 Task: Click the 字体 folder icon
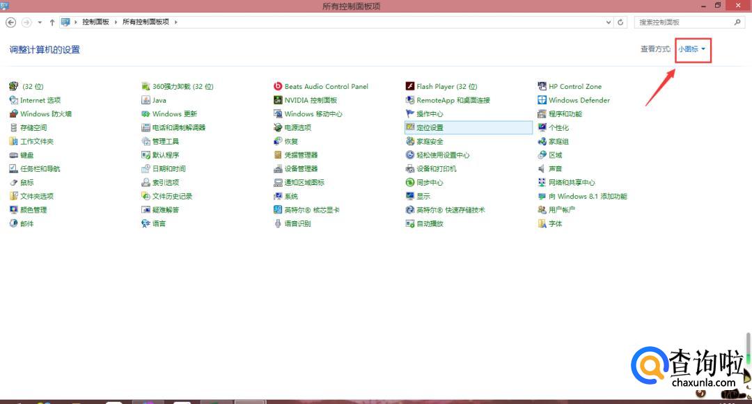[542, 223]
